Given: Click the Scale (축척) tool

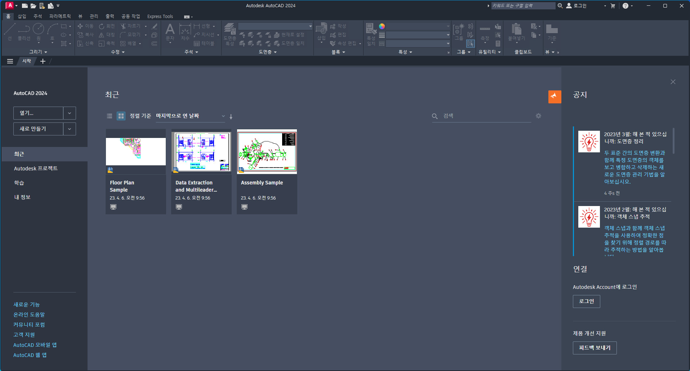Looking at the screenshot, I should point(107,43).
